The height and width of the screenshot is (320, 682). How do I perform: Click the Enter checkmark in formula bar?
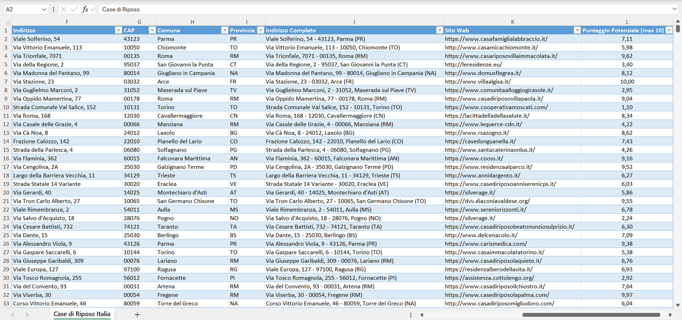tap(74, 9)
